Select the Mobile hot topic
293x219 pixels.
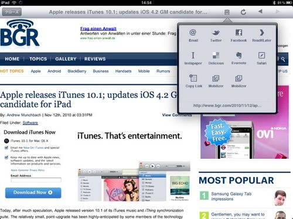click(x=144, y=71)
